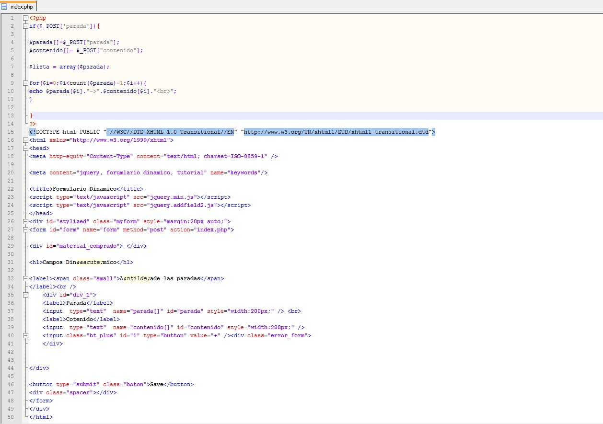
Task: Click the echo $parada[$i] statement
Action: coord(103,91)
